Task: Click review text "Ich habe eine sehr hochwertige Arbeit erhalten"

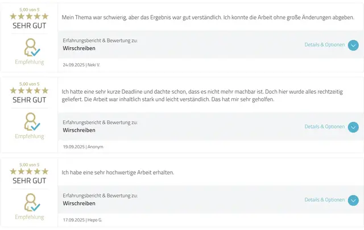Action: (126, 172)
